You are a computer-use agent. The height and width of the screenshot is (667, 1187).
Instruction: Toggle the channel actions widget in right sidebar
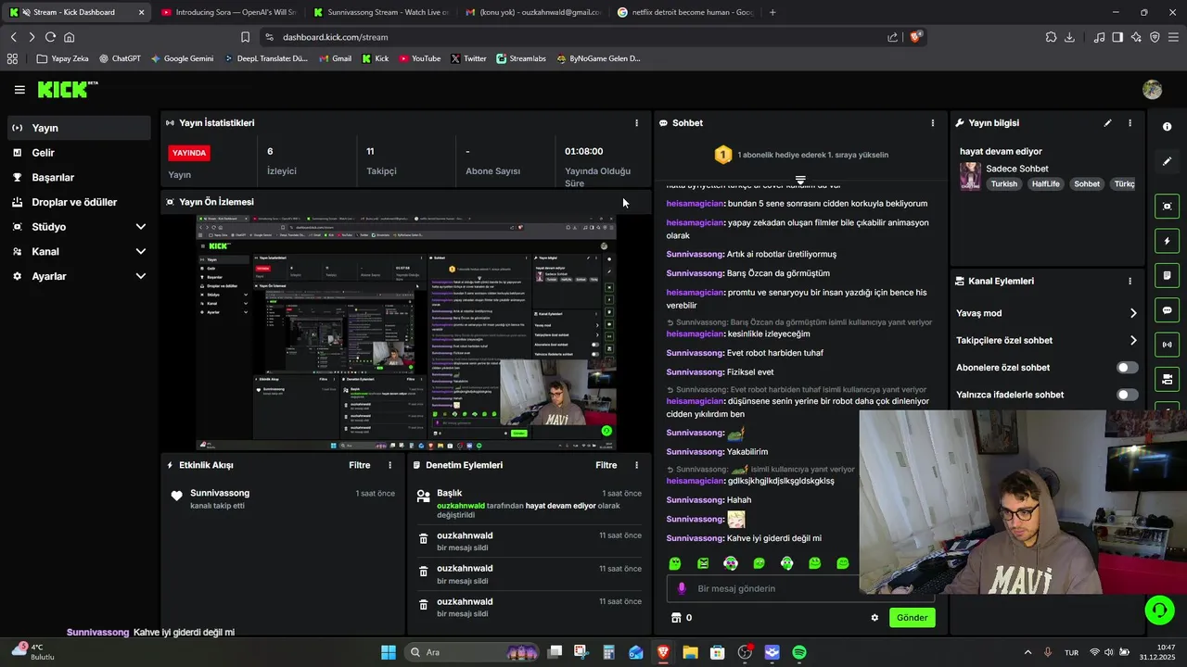[1168, 379]
